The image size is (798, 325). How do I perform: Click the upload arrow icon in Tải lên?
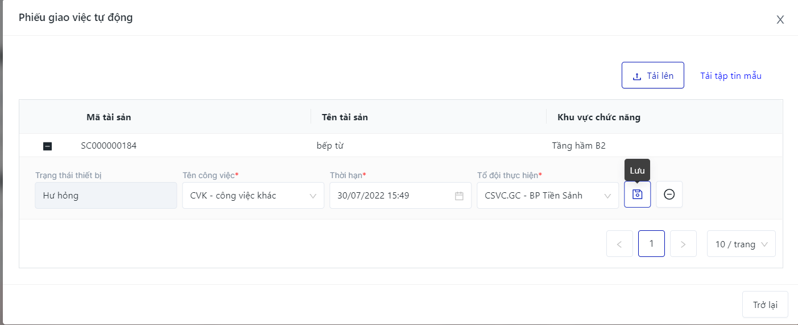pos(637,76)
